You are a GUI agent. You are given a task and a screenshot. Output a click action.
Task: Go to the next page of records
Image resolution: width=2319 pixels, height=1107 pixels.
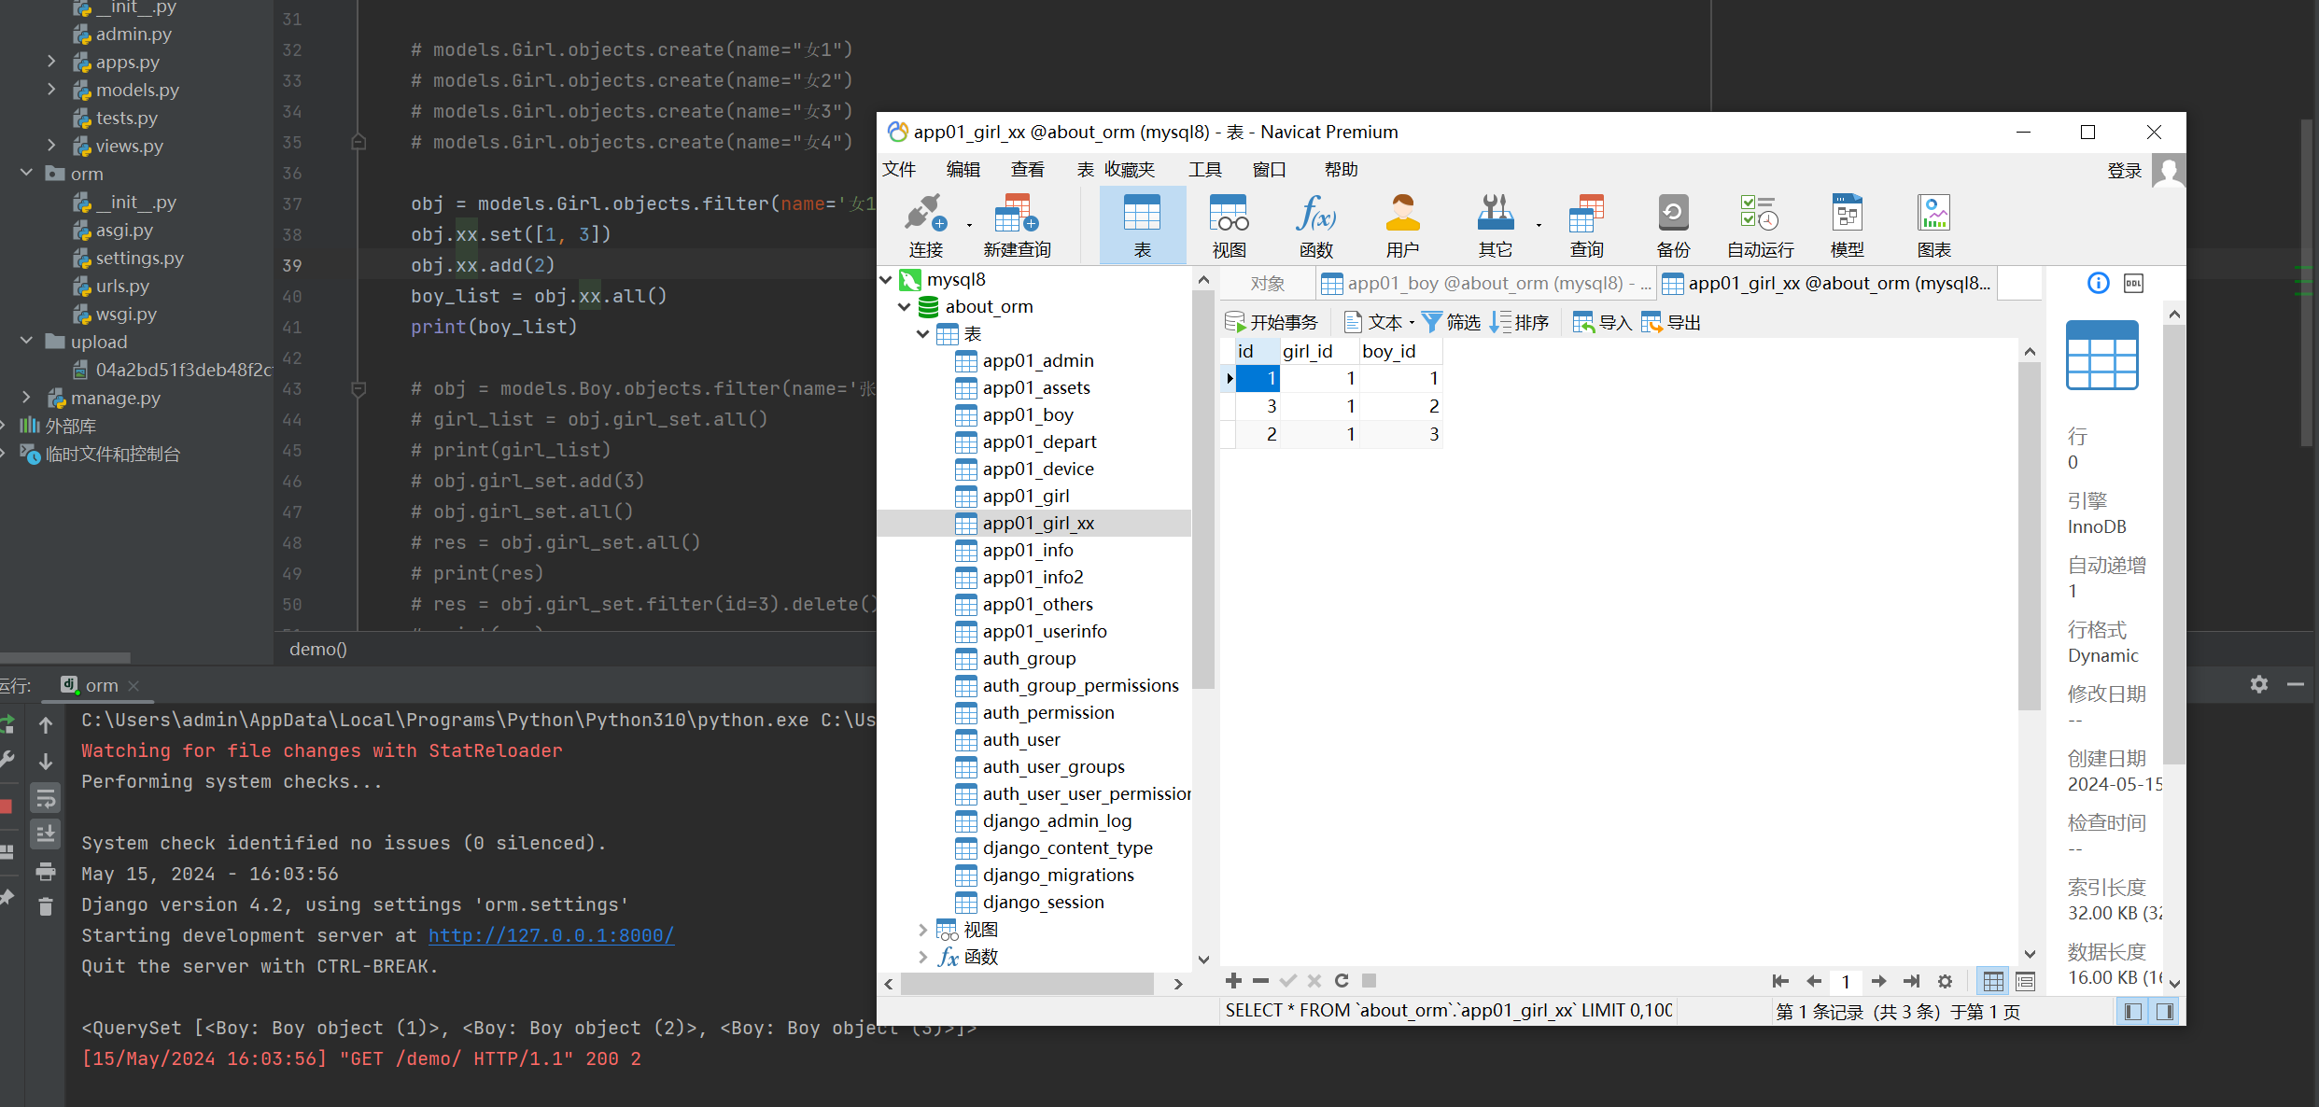tap(1879, 981)
